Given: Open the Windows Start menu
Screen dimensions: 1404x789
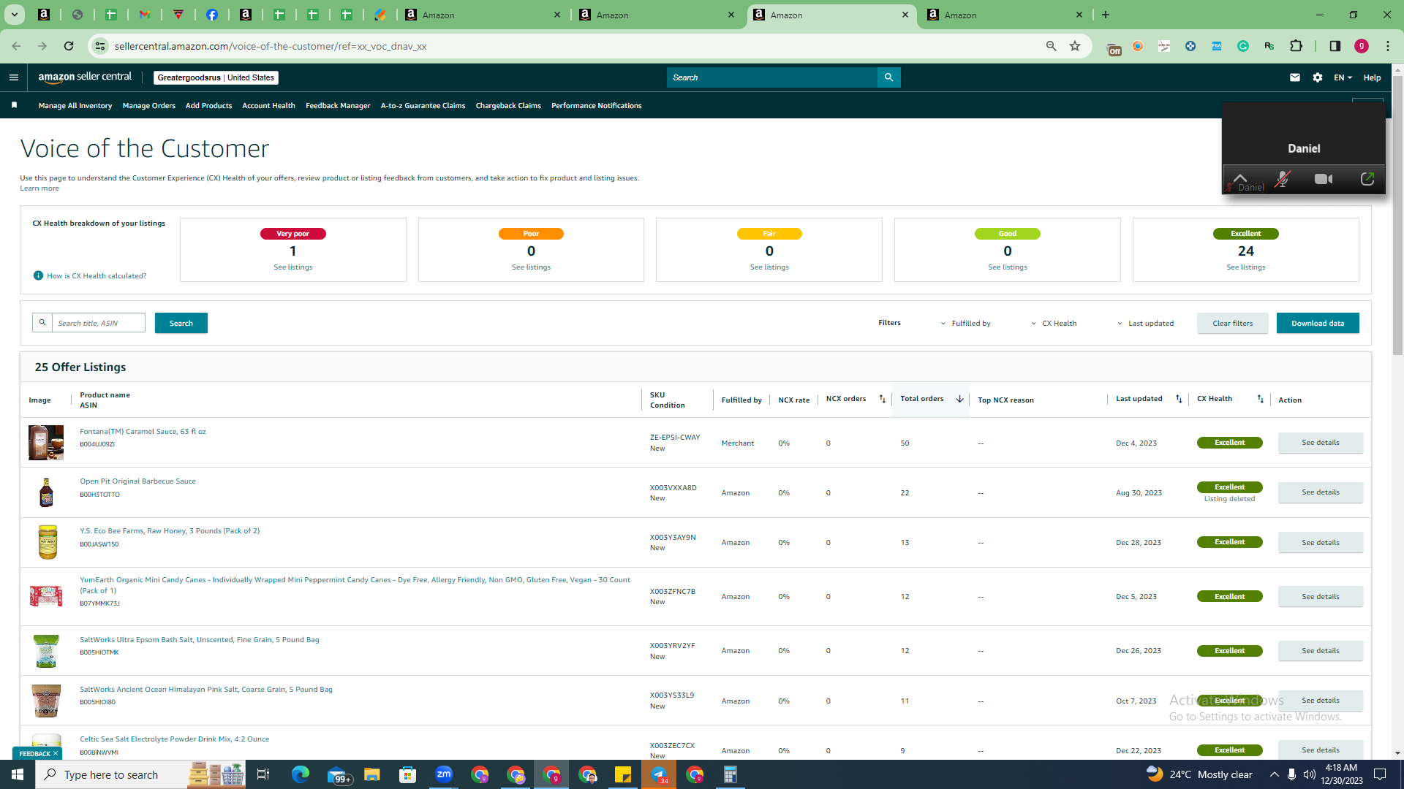Looking at the screenshot, I should point(18,774).
